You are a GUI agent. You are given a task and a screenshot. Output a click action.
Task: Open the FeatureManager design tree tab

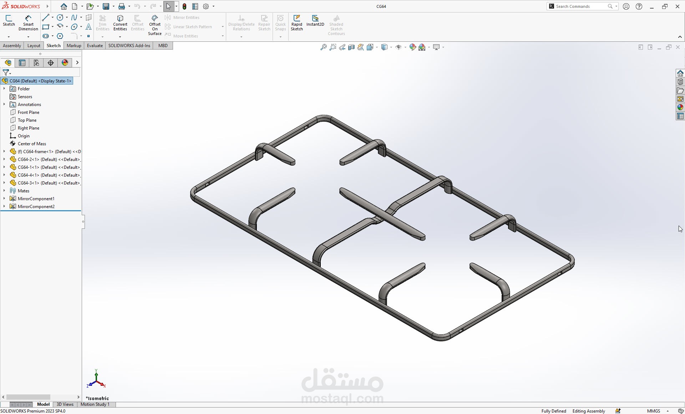[x=8, y=63]
